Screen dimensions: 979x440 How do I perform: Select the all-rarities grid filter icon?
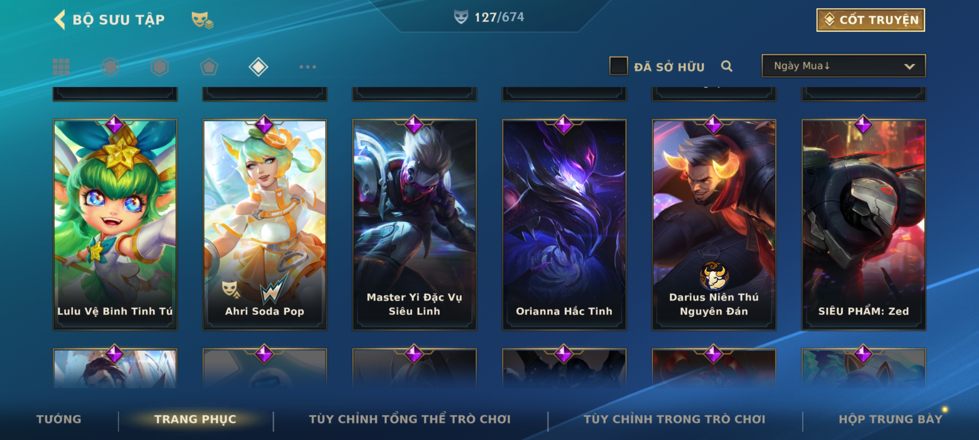pos(61,67)
